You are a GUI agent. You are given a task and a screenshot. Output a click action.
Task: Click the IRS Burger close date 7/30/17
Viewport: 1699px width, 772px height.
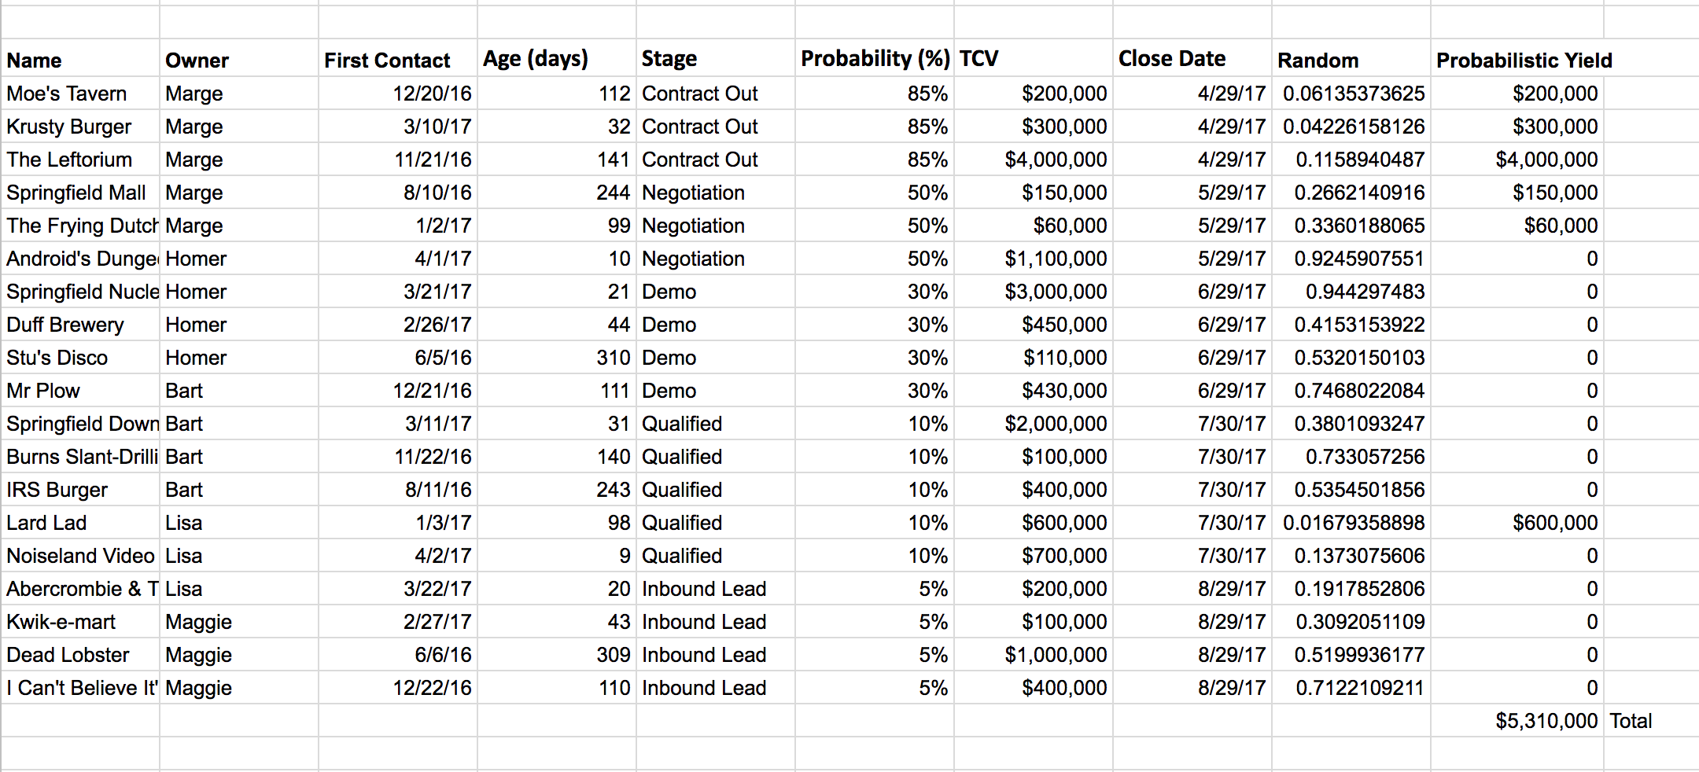click(x=1192, y=489)
